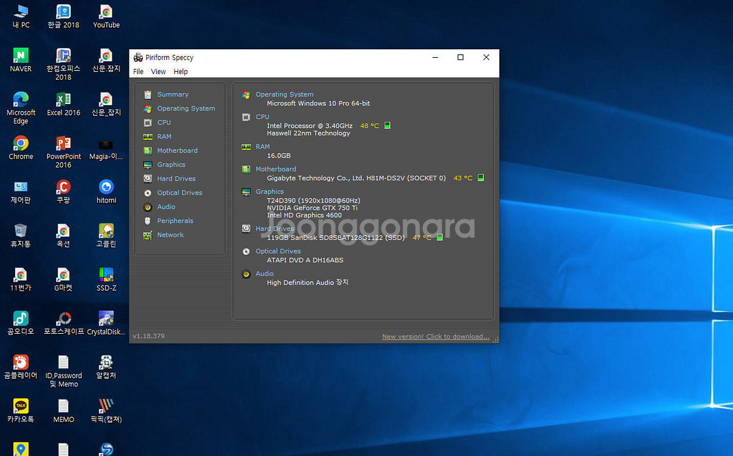
Task: Click Audio heading in summary pane
Action: (x=265, y=274)
